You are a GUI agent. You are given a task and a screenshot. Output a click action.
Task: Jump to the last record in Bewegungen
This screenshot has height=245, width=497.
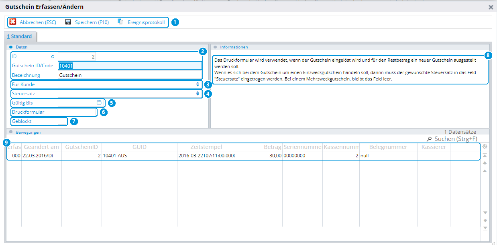coord(485,228)
